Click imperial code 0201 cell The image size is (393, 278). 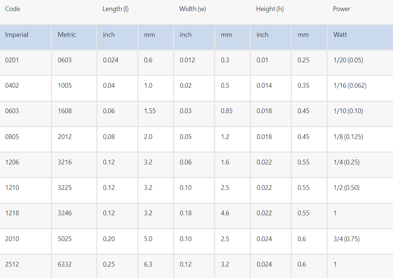12,60
